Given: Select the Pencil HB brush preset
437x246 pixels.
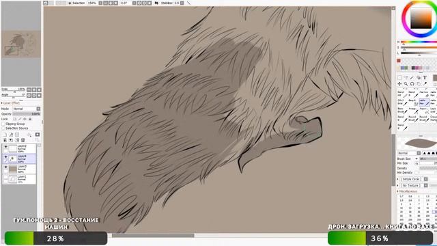Looking at the screenshot, I should 402,94.
